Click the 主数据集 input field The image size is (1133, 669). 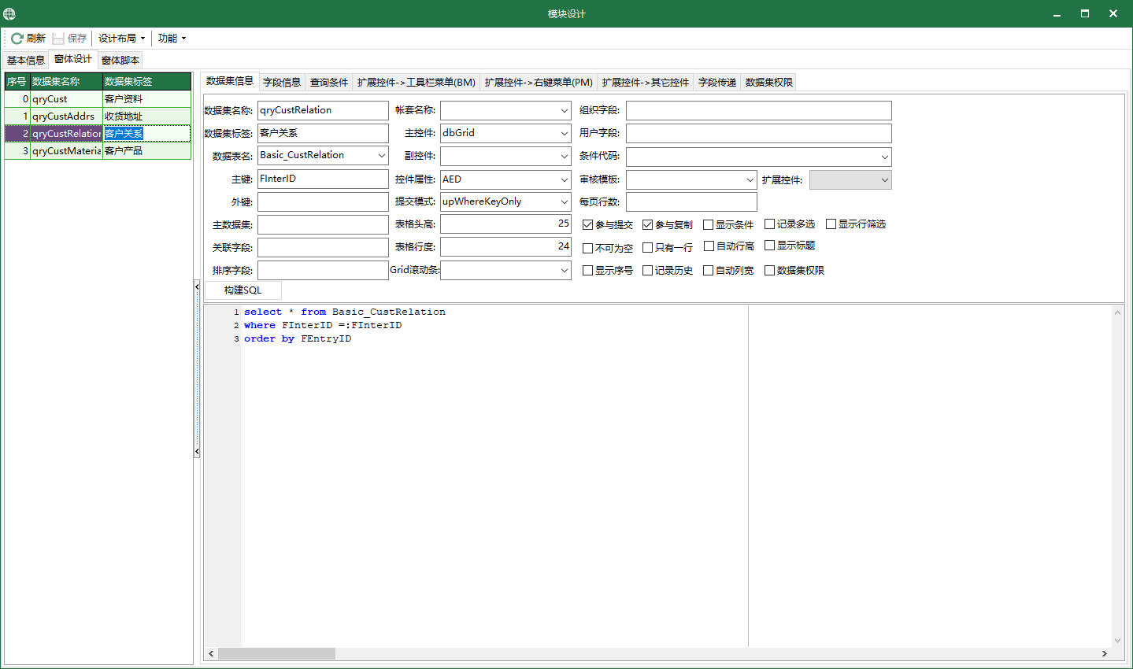click(x=323, y=225)
